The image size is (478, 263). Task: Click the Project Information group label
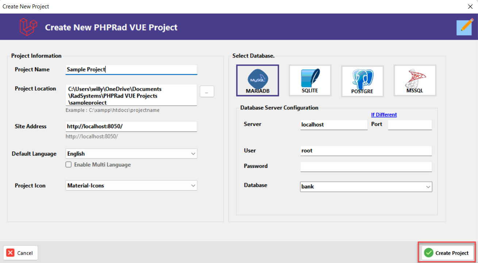(x=36, y=56)
